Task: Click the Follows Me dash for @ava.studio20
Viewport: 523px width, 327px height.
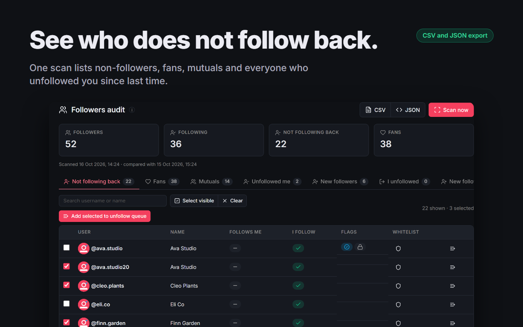Action: tap(235, 267)
